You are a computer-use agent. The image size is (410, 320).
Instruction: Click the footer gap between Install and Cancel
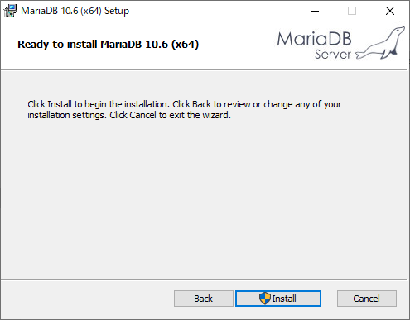pos(329,299)
